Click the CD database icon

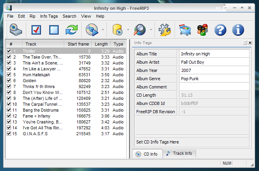click(117, 30)
